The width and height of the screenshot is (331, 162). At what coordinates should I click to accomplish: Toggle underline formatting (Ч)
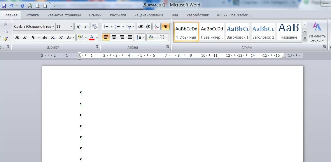pos(33,37)
